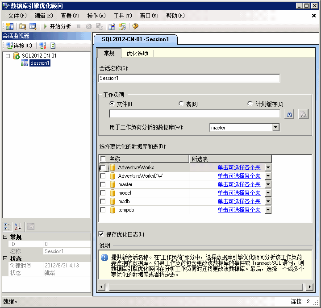Image resolution: width=321 pixels, height=308 pixels.
Task: Click the database tools icon before help
Action: [x=122, y=26]
